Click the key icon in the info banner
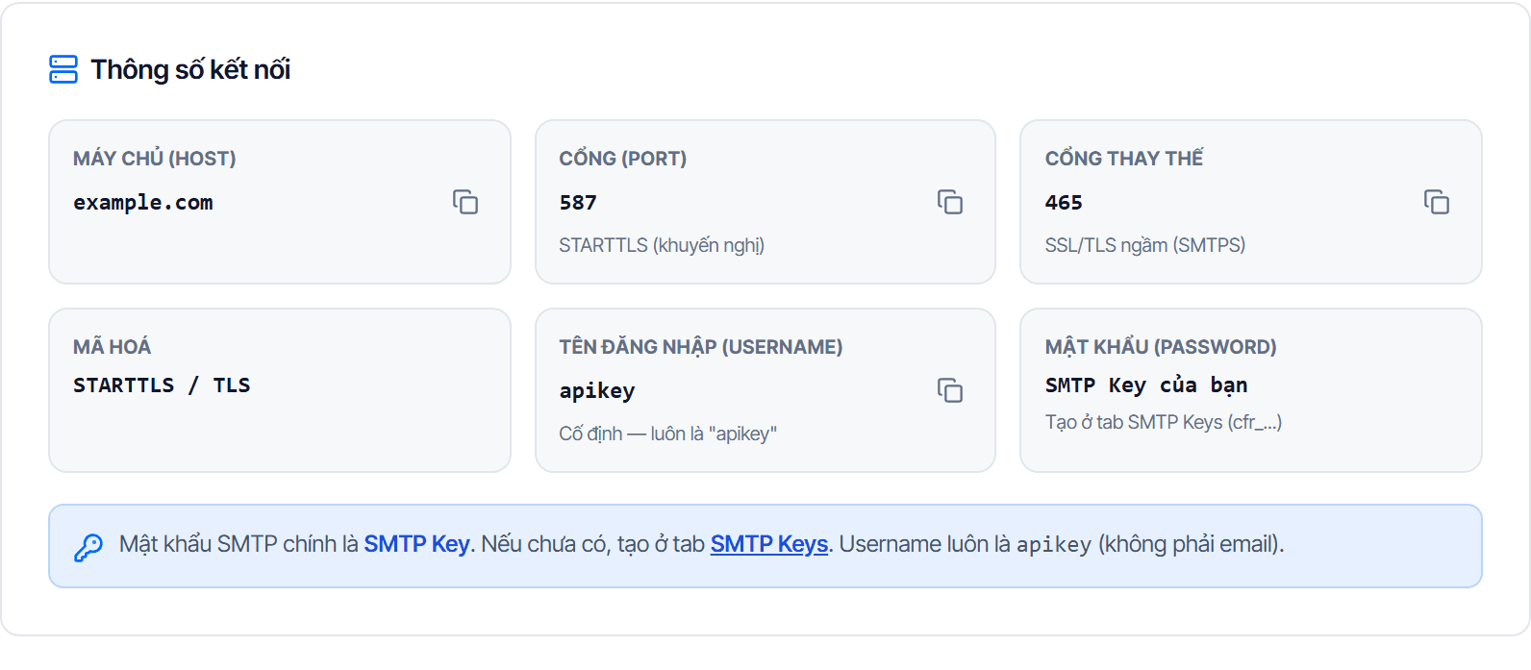 [x=88, y=547]
